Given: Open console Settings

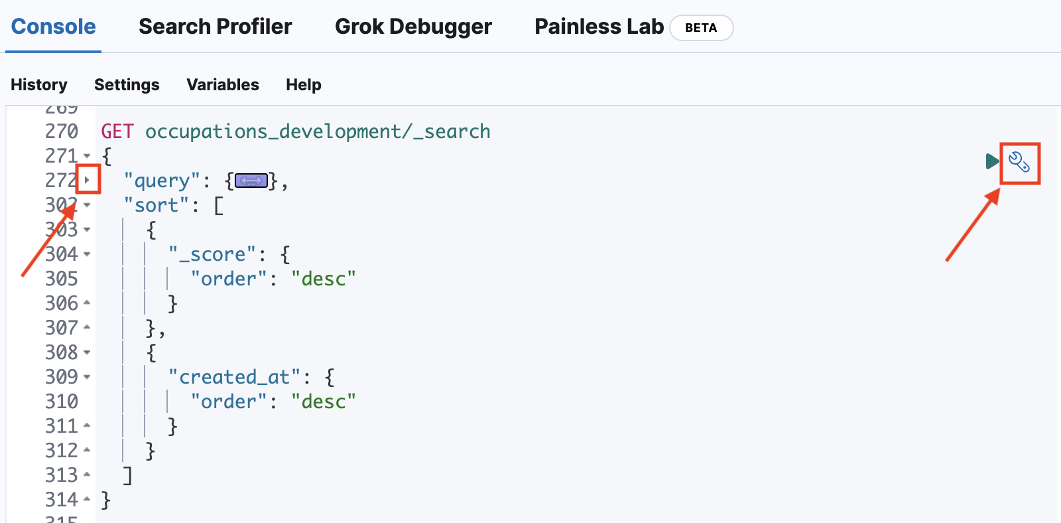Looking at the screenshot, I should click(x=127, y=85).
